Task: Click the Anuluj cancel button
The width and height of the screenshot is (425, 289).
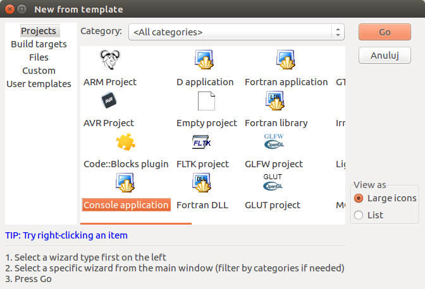Action: tap(385, 55)
